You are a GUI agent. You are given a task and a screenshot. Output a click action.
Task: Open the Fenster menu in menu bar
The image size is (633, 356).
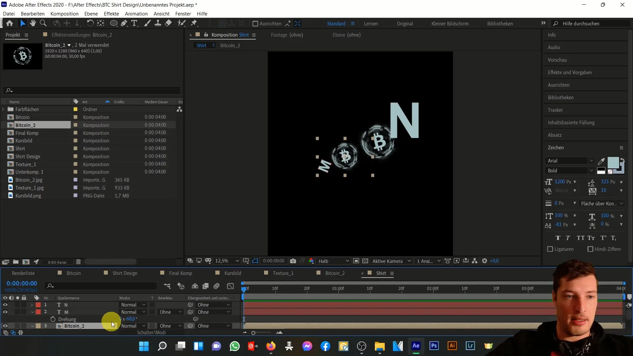click(x=183, y=14)
